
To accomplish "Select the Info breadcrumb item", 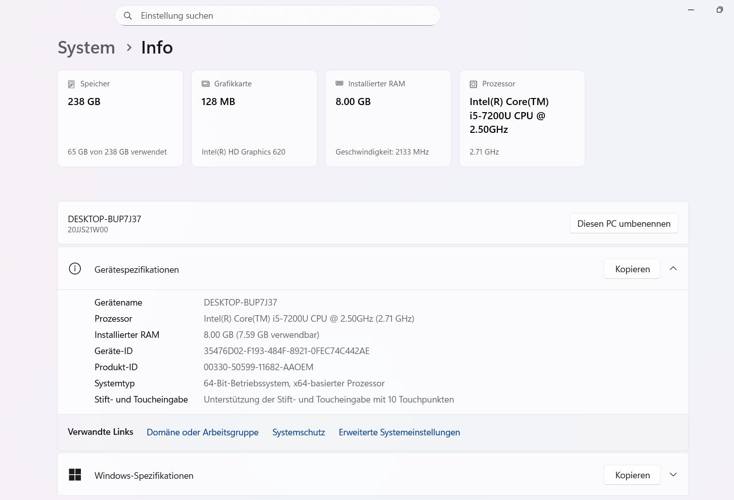I will pos(157,47).
